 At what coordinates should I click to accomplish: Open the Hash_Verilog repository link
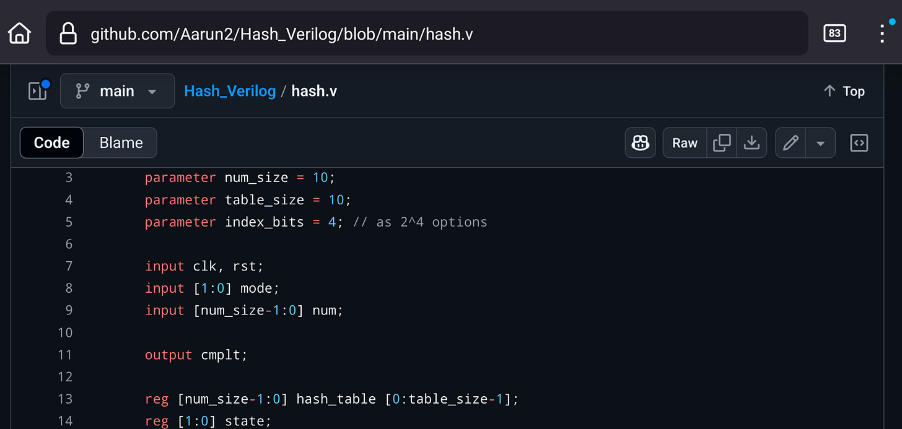[230, 91]
